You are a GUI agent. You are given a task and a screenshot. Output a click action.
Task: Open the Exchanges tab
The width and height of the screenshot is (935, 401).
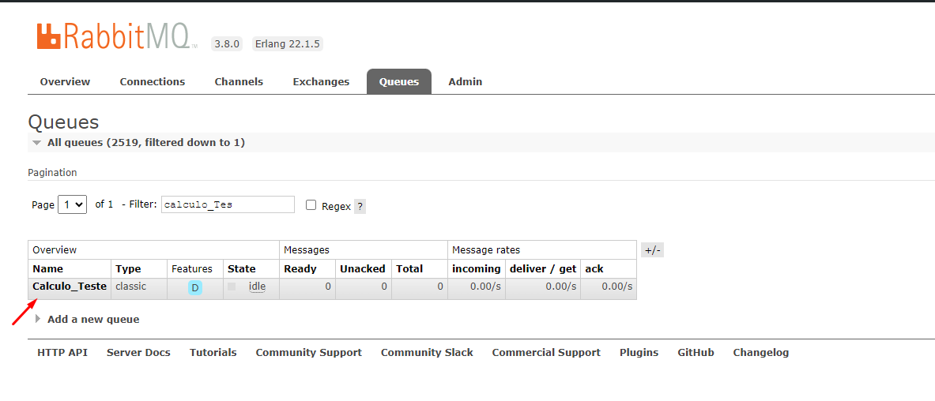pyautogui.click(x=321, y=81)
